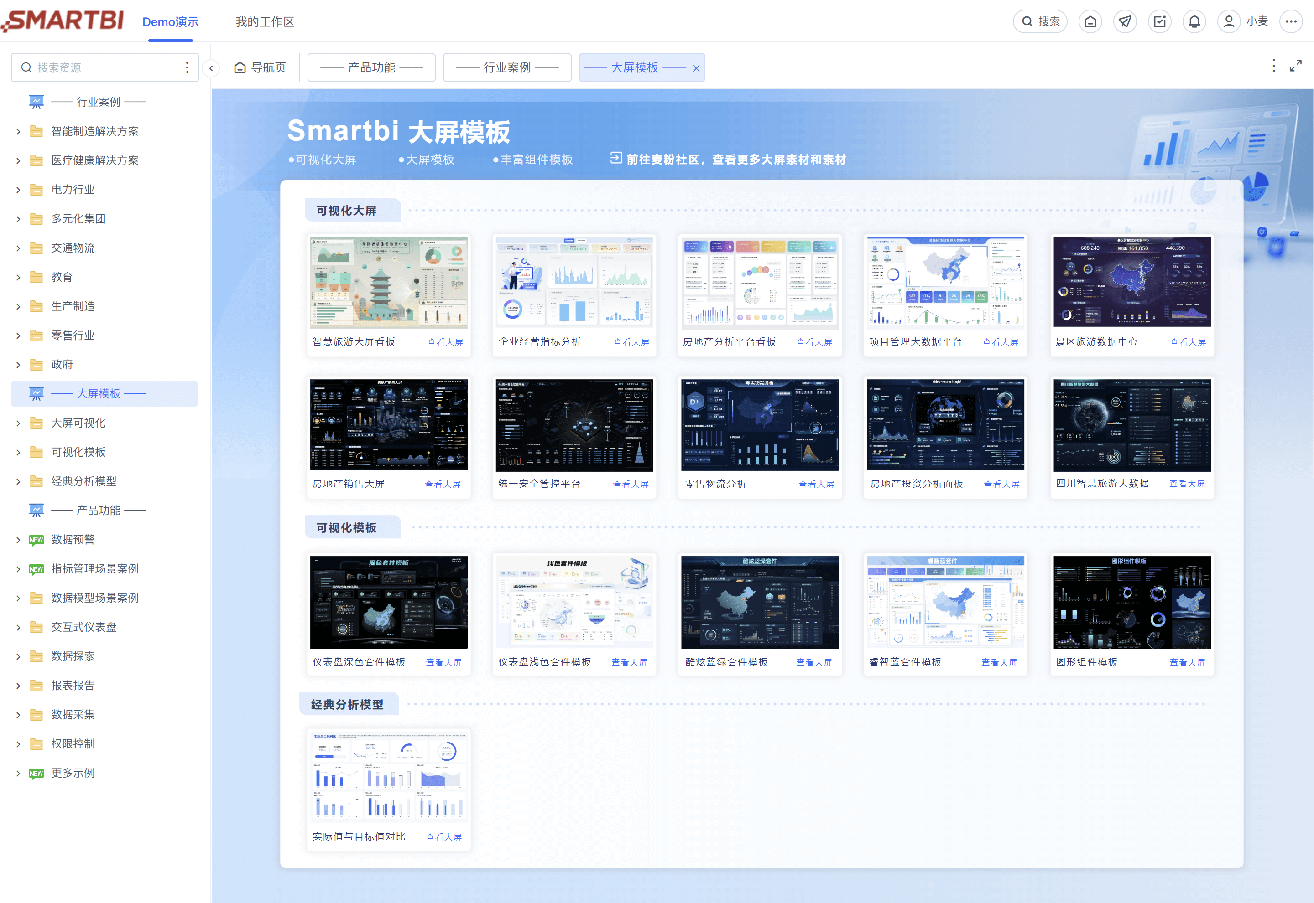This screenshot has width=1314, height=903.
Task: Open the 睿智蓝套件模板 thumbnail
Action: [945, 603]
